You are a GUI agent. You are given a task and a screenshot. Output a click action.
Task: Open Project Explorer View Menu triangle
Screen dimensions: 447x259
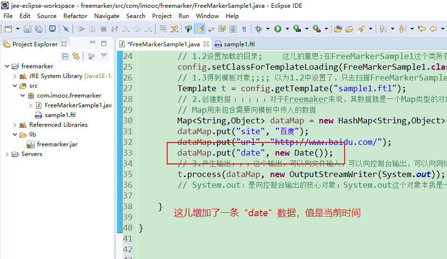(104, 55)
